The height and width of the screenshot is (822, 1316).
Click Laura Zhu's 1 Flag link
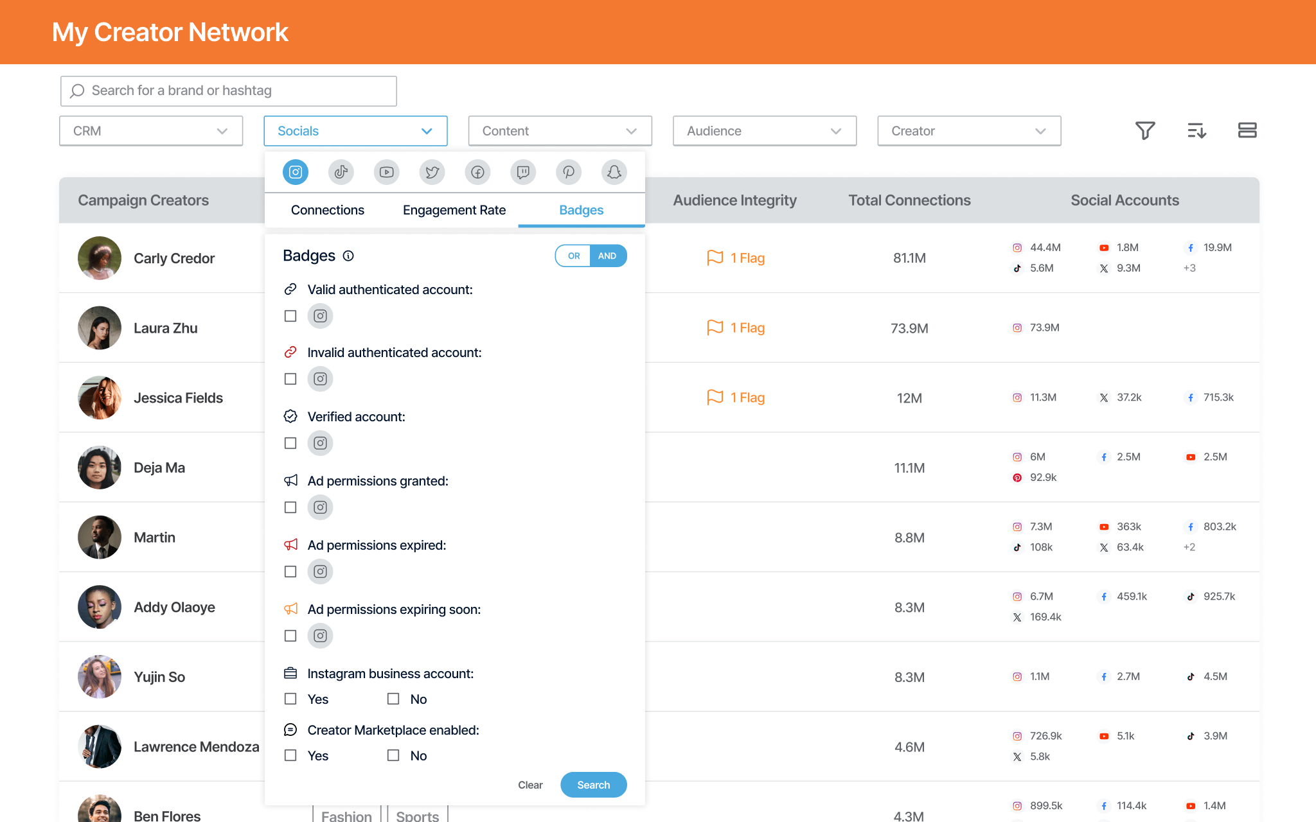pos(747,328)
